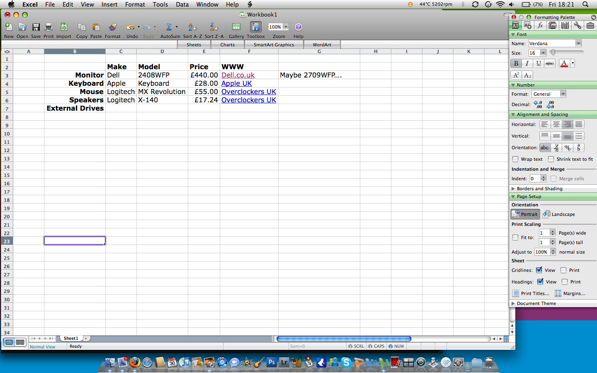Click the Open toolbar icon
Image resolution: width=597 pixels, height=373 pixels.
22,27
